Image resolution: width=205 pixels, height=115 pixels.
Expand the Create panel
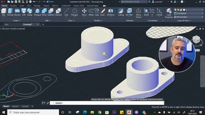click(x=17, y=20)
